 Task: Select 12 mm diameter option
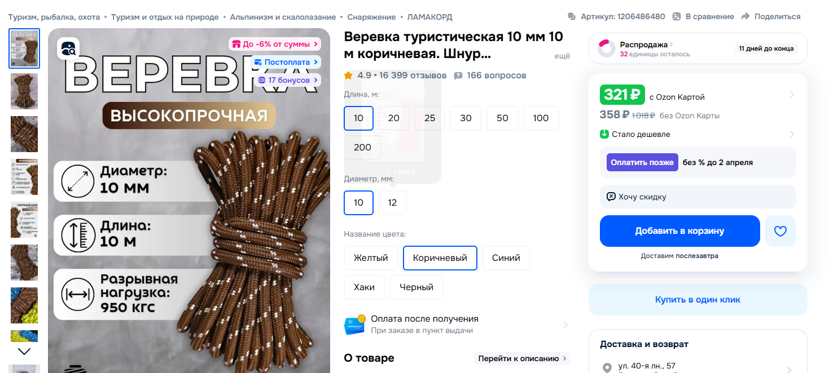pos(392,203)
